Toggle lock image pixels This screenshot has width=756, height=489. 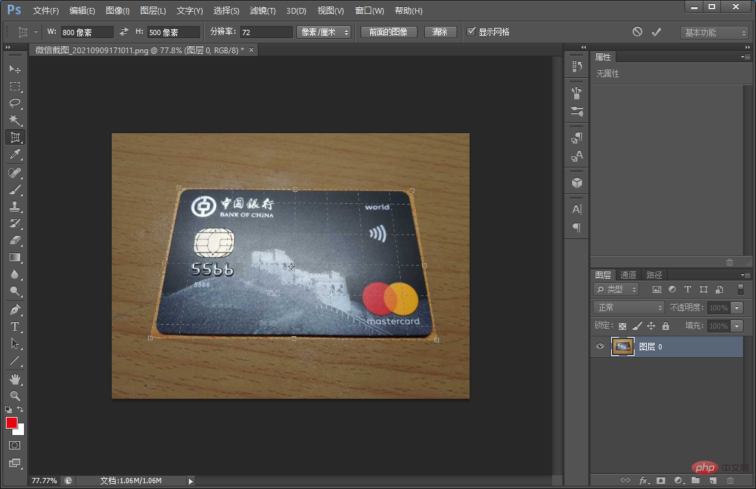point(637,326)
